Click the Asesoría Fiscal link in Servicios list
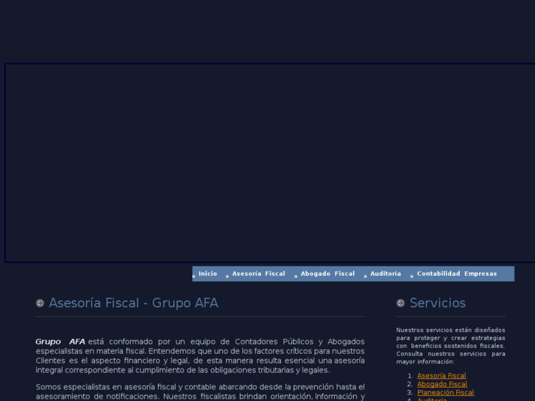Image resolution: width=535 pixels, height=401 pixels. pyautogui.click(x=442, y=376)
